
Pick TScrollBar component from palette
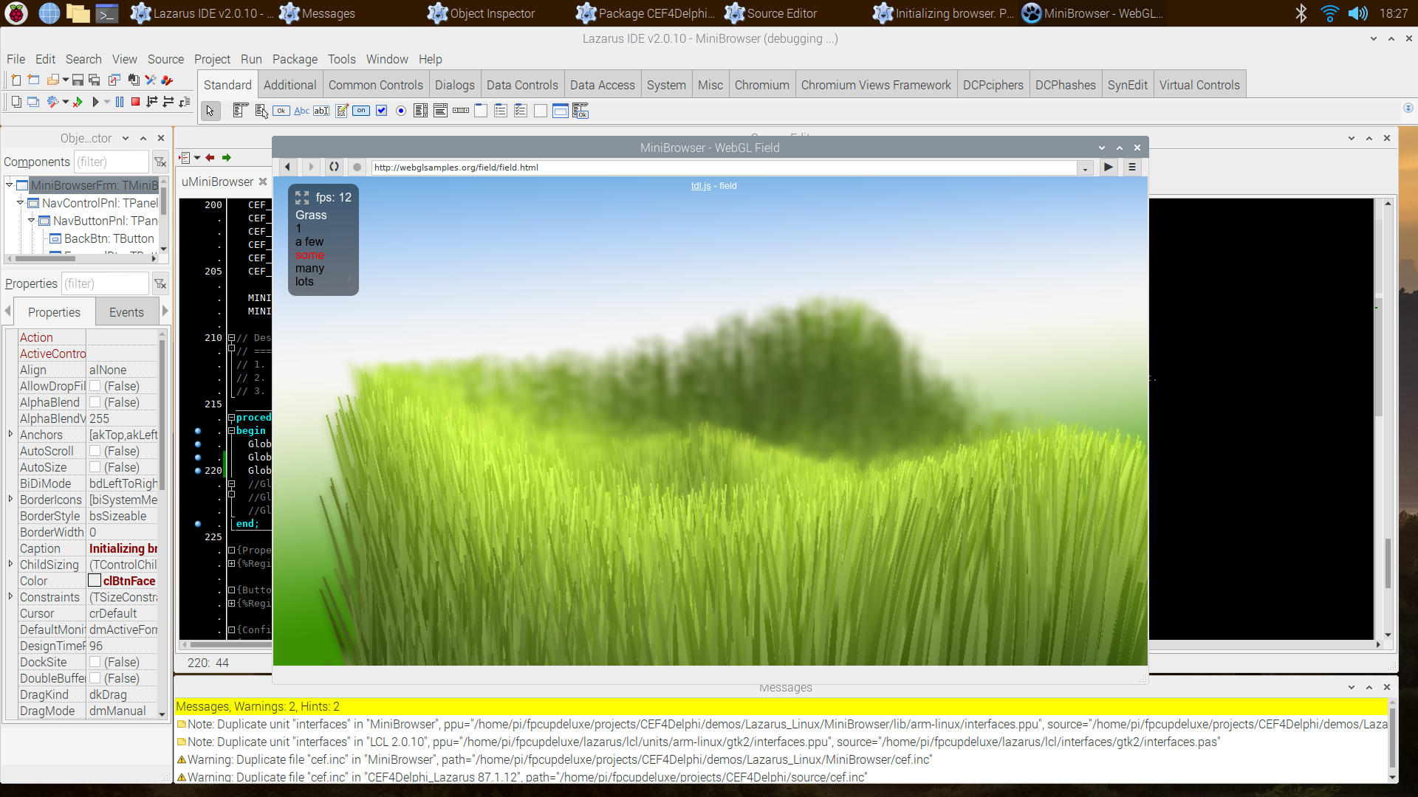(x=461, y=111)
